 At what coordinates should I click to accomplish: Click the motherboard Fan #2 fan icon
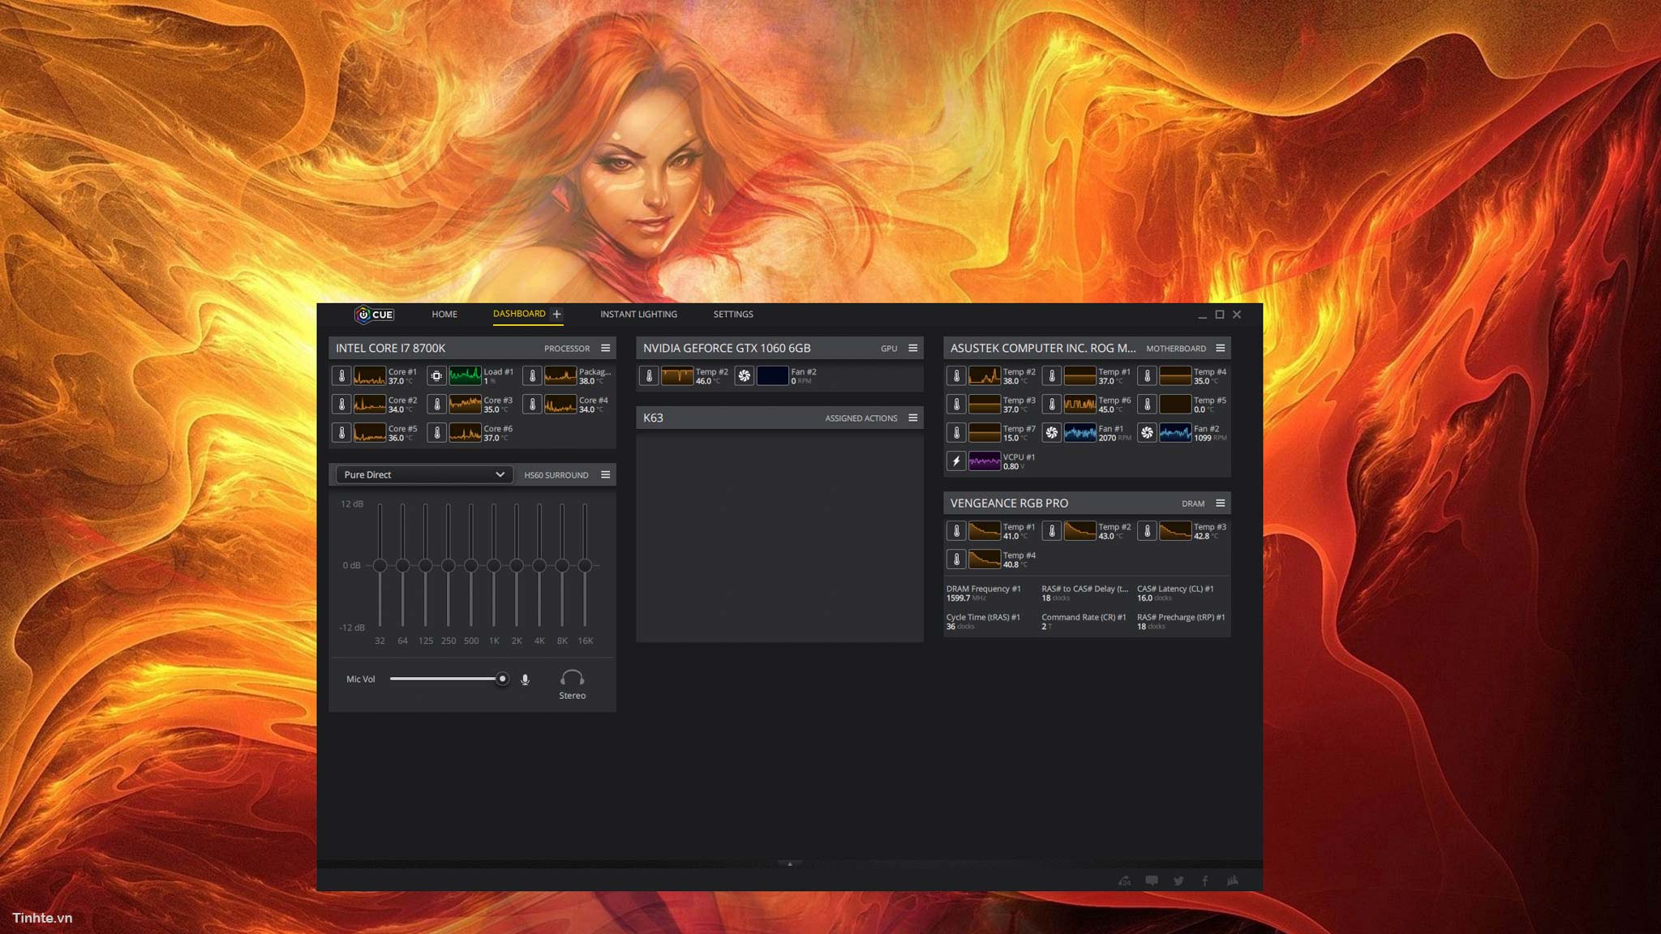click(1147, 433)
